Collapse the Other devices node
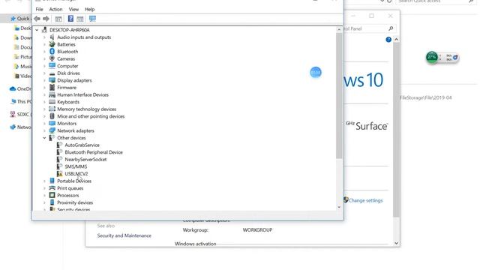 coord(44,138)
